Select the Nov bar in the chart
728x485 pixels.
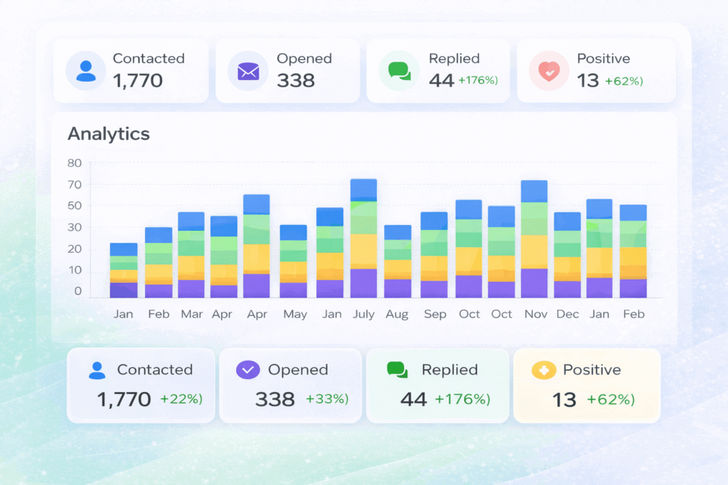coord(534,239)
